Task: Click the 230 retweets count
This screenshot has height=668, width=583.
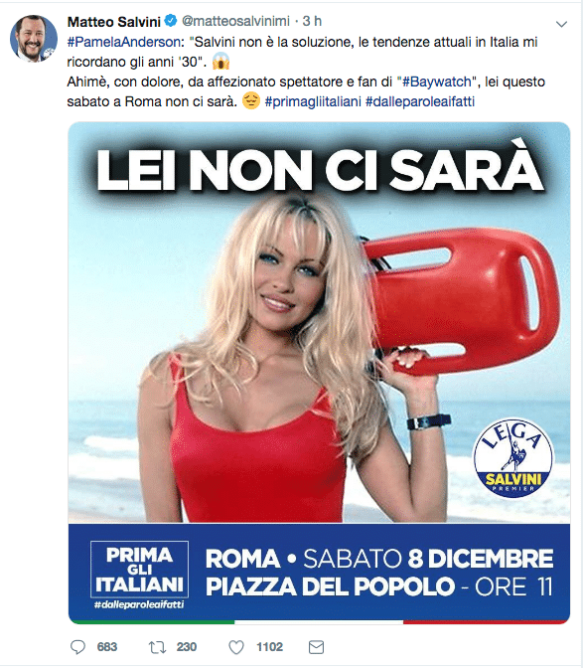Action: (187, 647)
